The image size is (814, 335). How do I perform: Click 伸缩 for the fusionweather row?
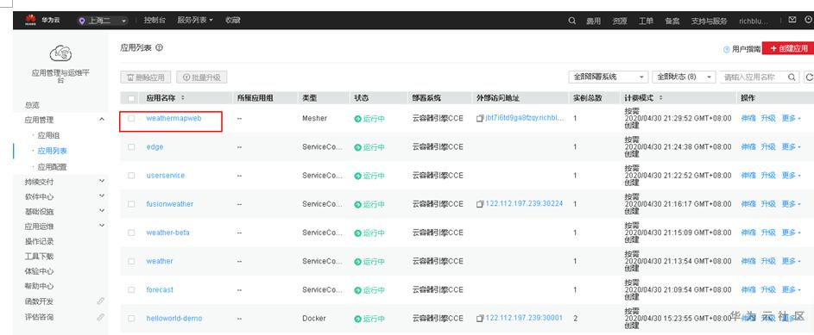click(748, 204)
